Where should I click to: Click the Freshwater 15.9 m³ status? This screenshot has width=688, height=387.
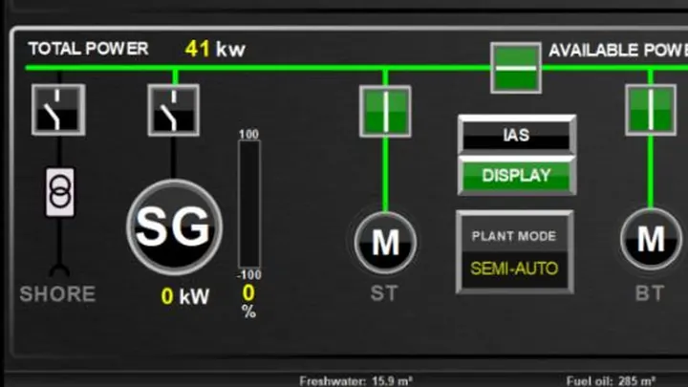pos(355,381)
